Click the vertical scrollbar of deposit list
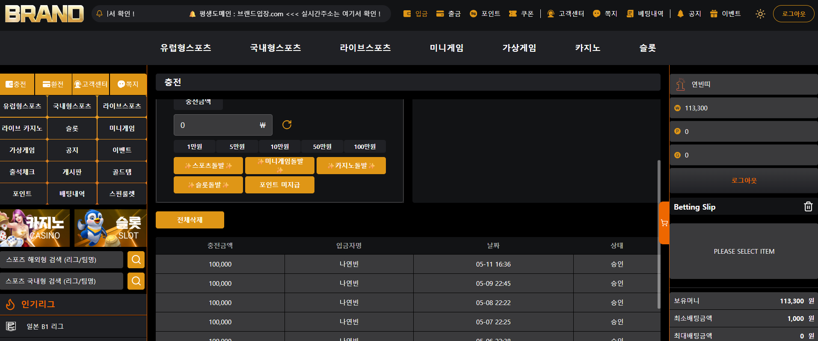818x341 pixels. tap(659, 234)
